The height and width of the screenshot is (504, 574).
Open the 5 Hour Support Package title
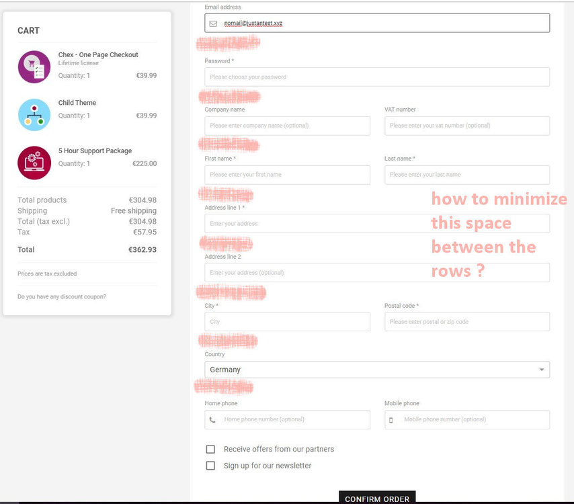95,151
